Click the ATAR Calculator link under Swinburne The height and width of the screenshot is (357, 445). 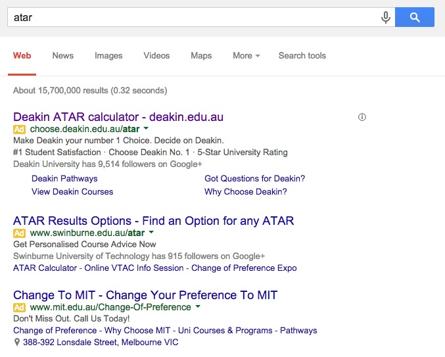(x=45, y=268)
